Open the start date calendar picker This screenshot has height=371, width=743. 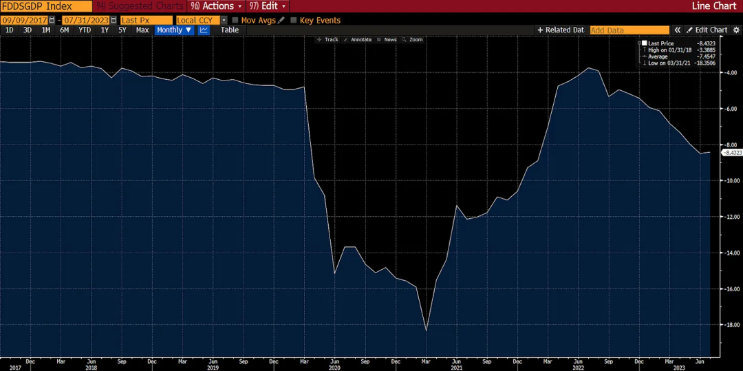tap(52, 21)
